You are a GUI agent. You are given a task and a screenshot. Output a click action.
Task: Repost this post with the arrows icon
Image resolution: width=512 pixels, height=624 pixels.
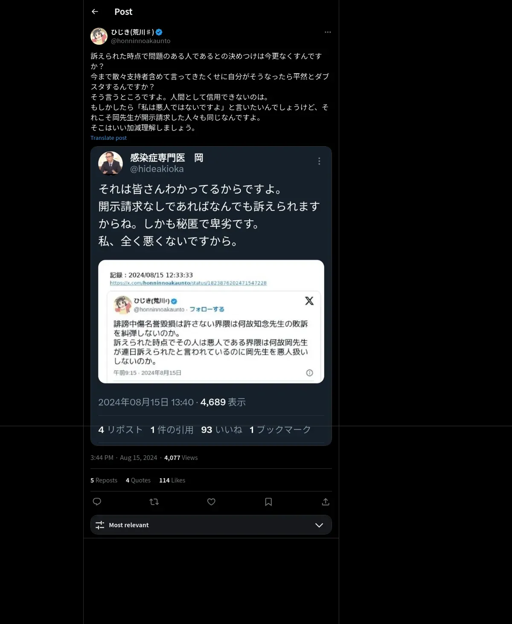[154, 502]
